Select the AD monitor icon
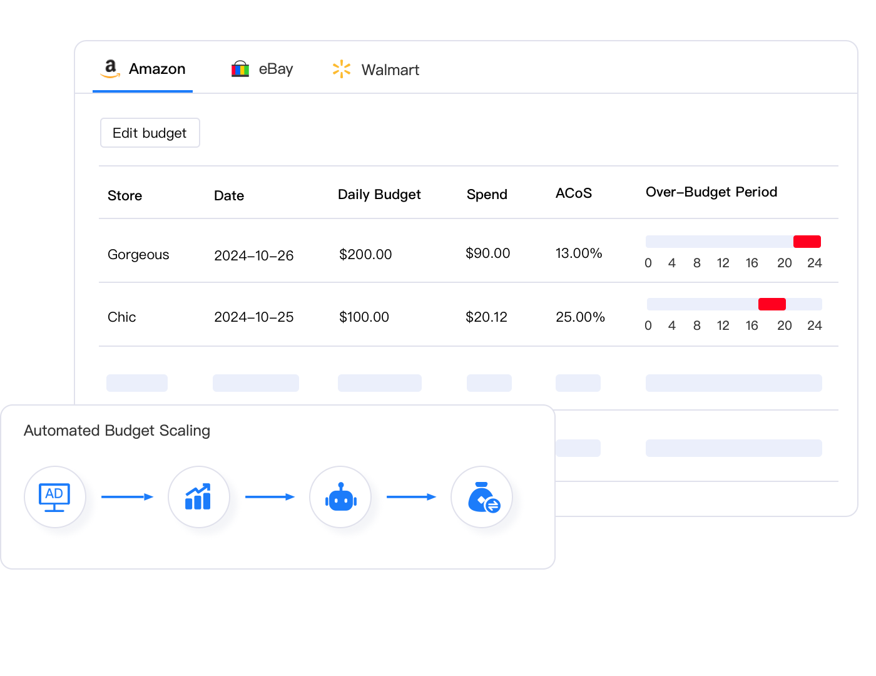The height and width of the screenshot is (676, 876). click(55, 496)
